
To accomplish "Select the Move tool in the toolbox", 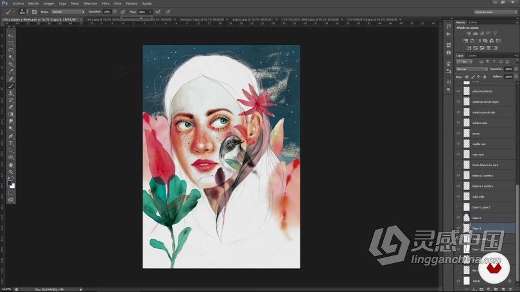I will click(11, 35).
